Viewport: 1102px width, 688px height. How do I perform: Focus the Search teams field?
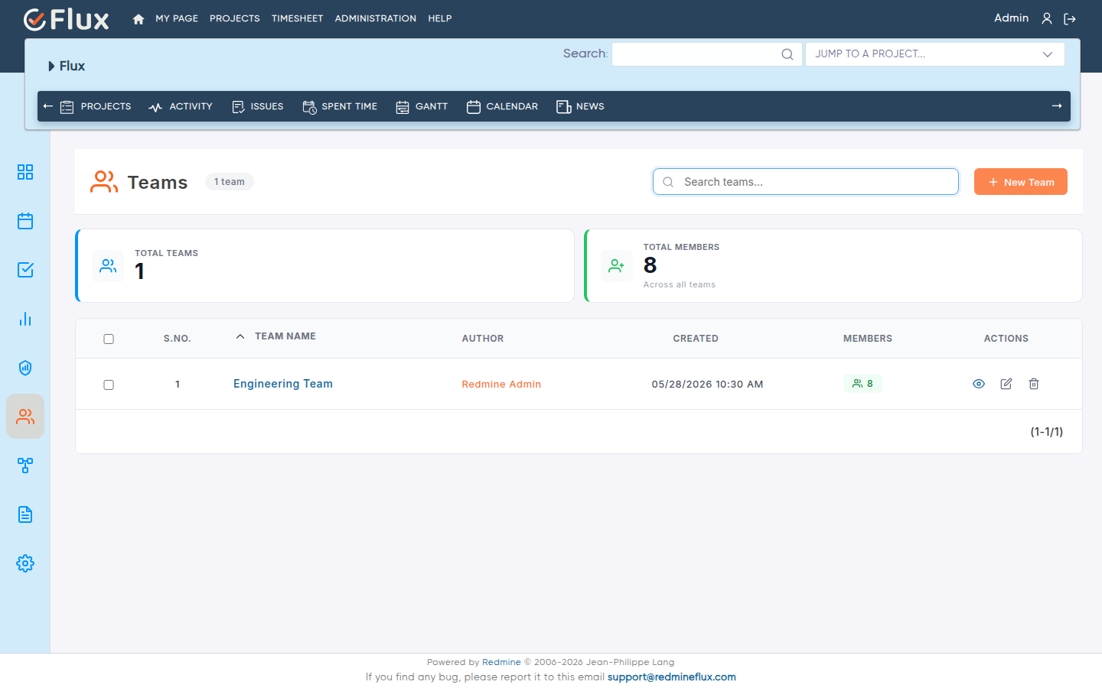[806, 182]
